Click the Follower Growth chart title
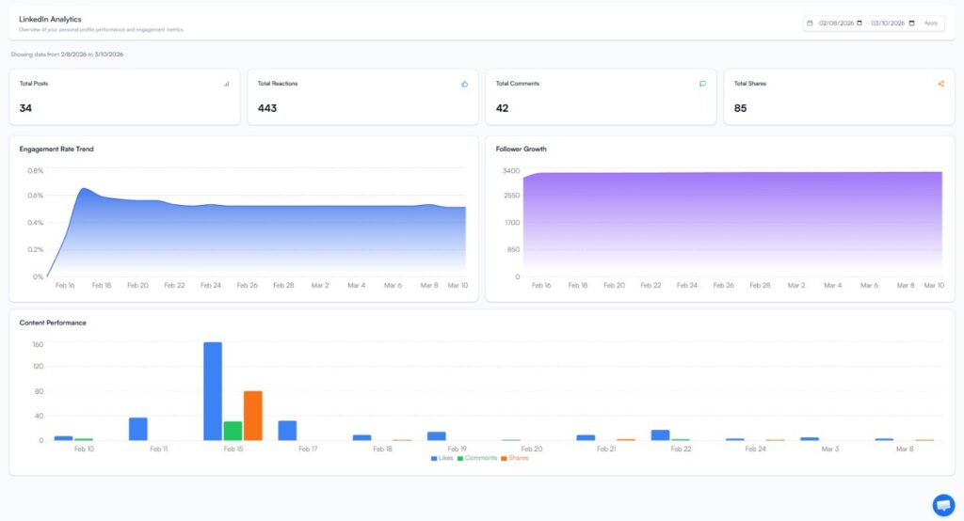 [521, 149]
